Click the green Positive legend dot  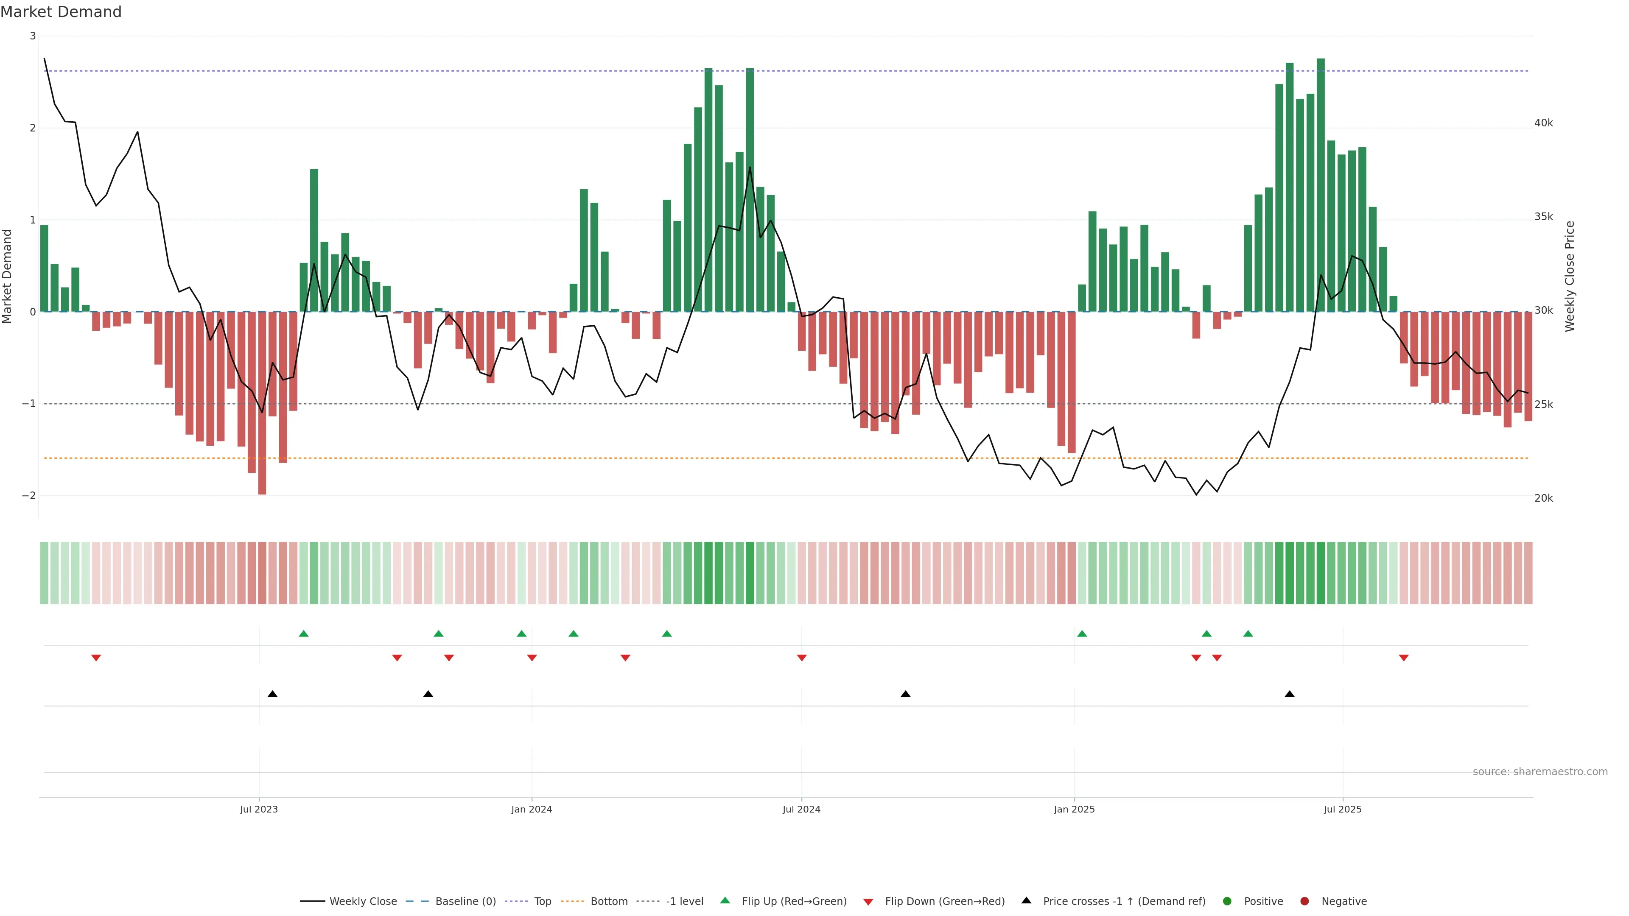point(1227,901)
